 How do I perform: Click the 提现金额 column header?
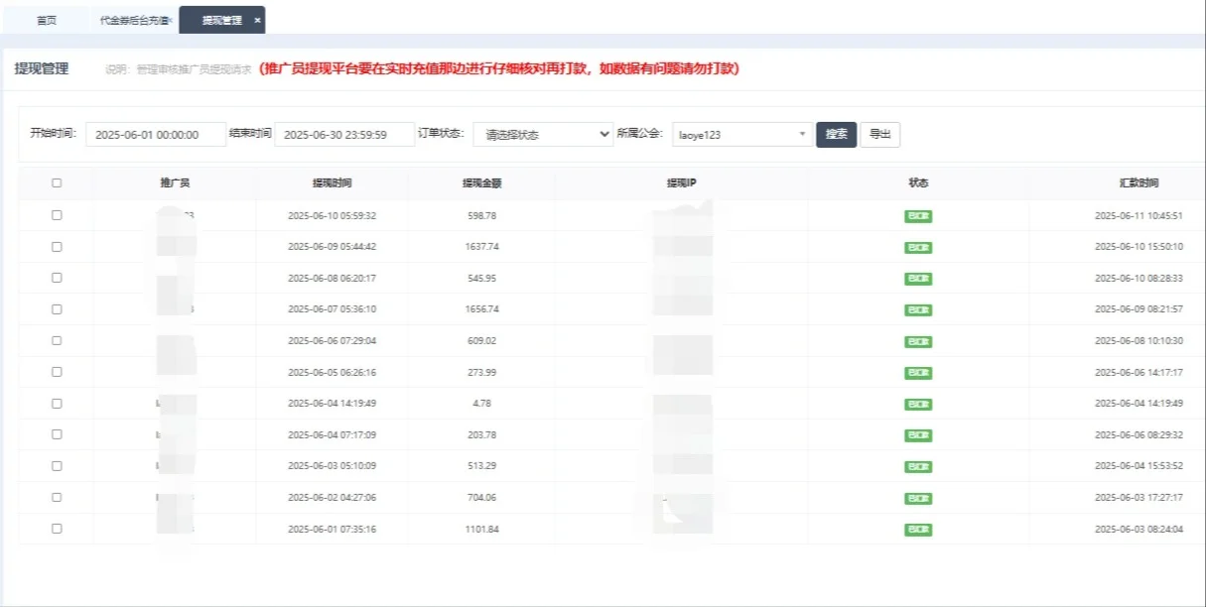coord(481,182)
